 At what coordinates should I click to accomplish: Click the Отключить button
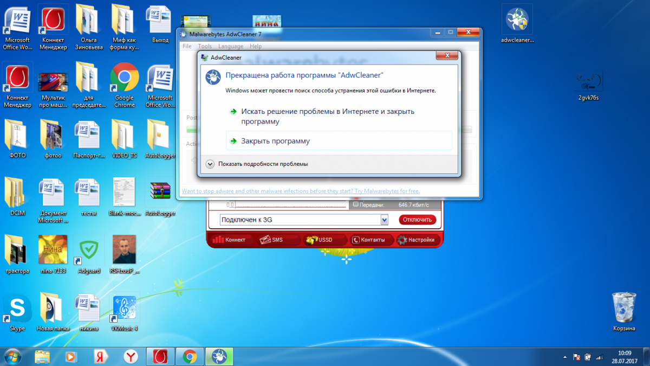point(418,220)
